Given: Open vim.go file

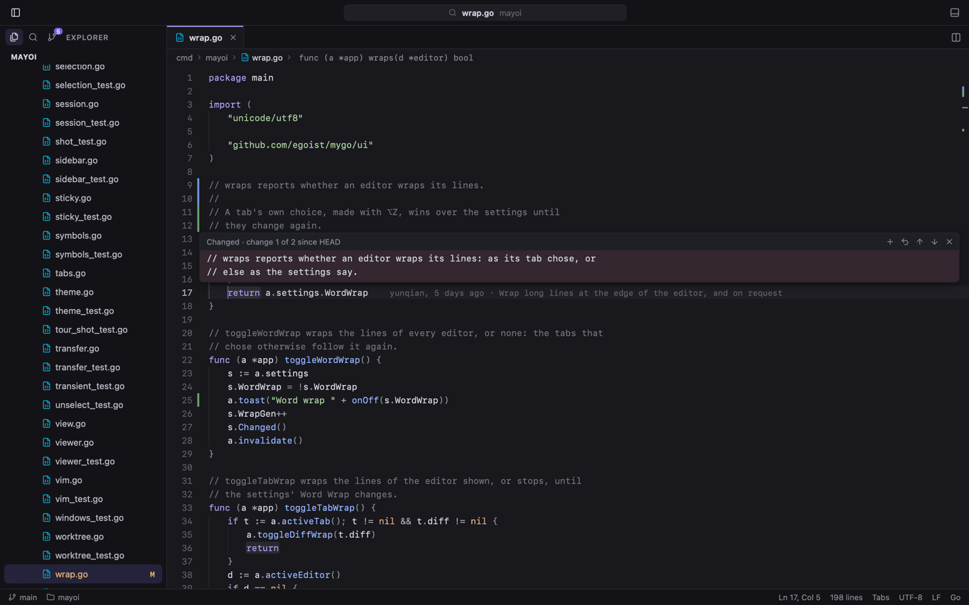Looking at the screenshot, I should click(83, 480).
